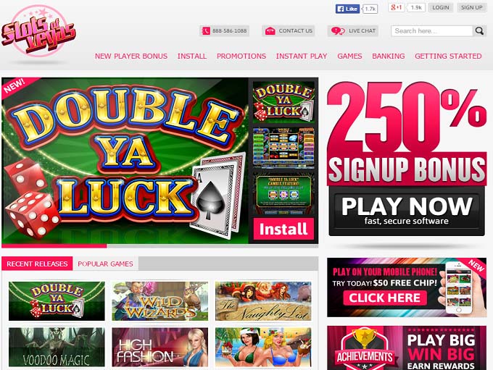The image size is (493, 370).
Task: Select the Recent Releases tab
Action: (x=37, y=264)
